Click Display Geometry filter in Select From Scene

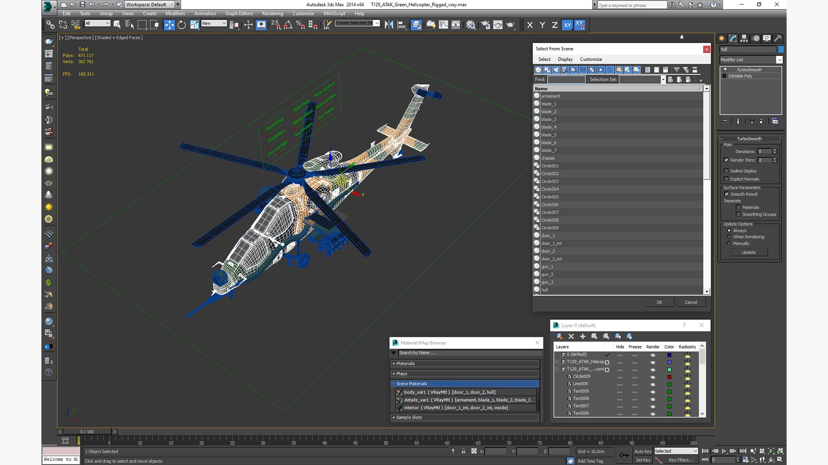click(x=538, y=70)
